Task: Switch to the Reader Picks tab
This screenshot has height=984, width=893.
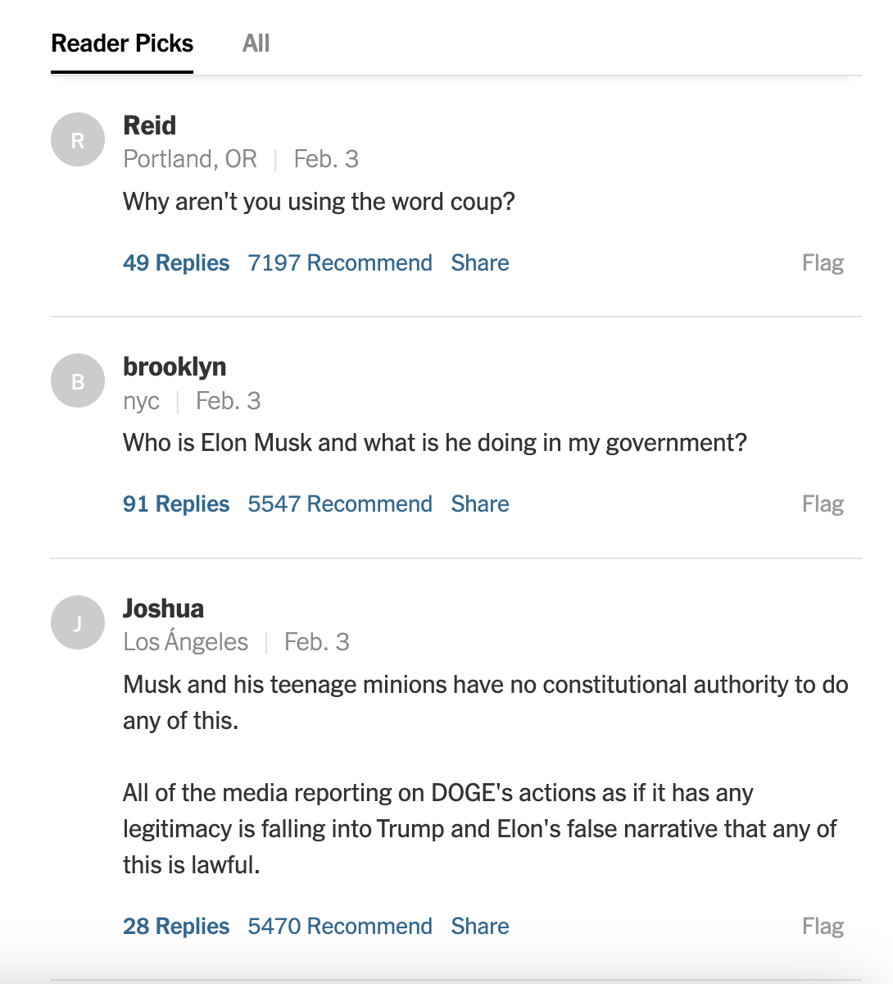Action: [122, 43]
